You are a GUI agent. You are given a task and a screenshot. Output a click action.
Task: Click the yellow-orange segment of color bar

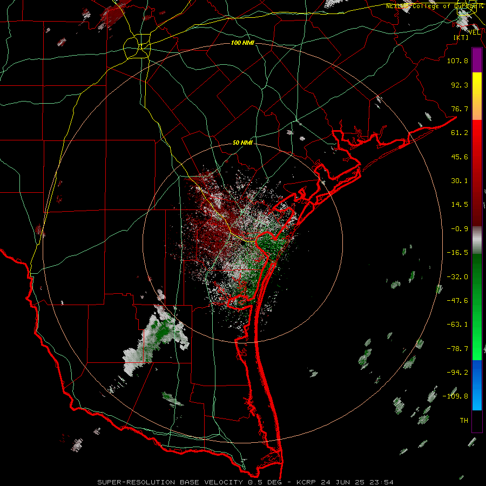(477, 96)
